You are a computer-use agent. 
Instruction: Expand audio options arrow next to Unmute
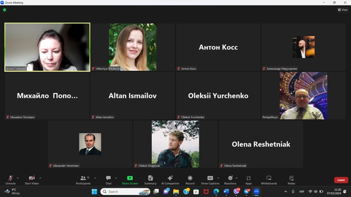[x=18, y=178]
